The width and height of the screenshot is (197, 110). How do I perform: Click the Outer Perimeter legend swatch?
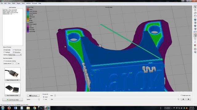28,11
